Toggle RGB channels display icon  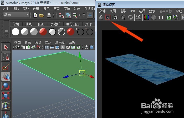point(147,18)
